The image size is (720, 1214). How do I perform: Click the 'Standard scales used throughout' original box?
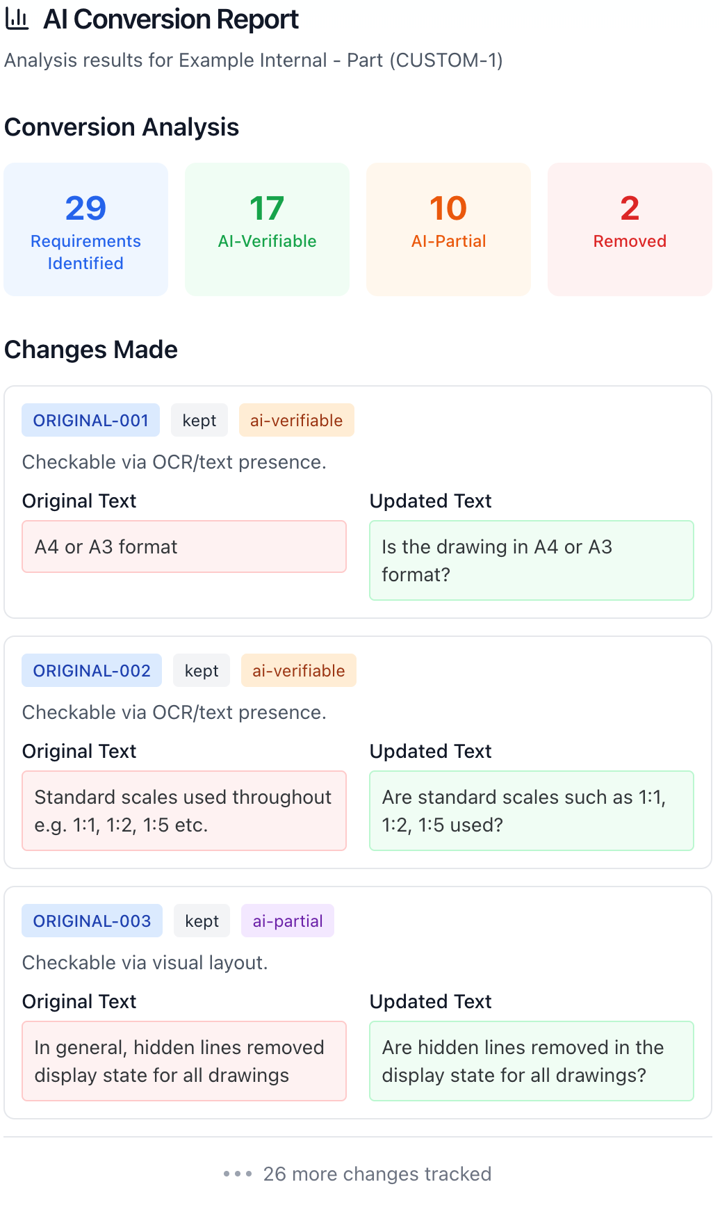[x=184, y=811]
